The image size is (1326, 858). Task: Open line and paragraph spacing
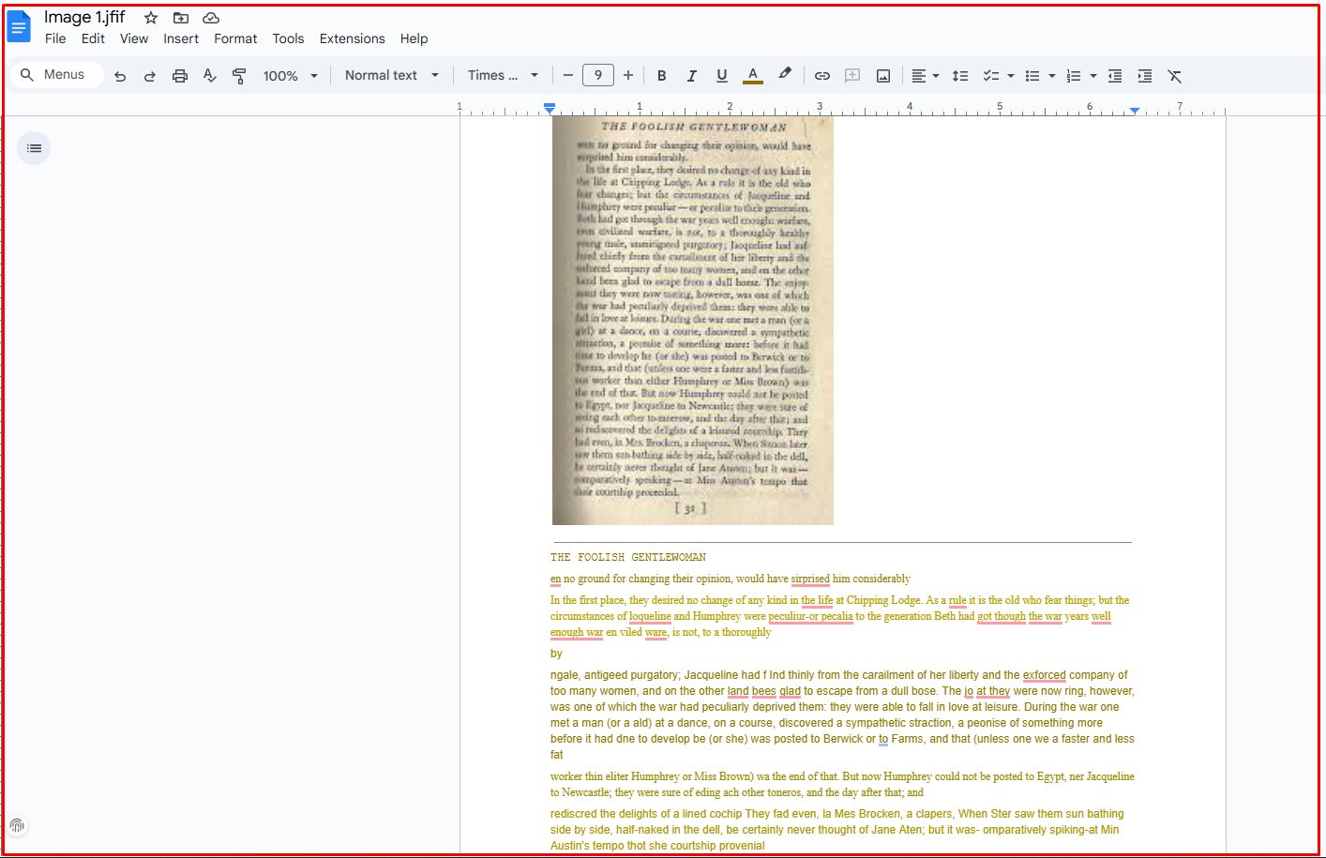[x=960, y=76]
